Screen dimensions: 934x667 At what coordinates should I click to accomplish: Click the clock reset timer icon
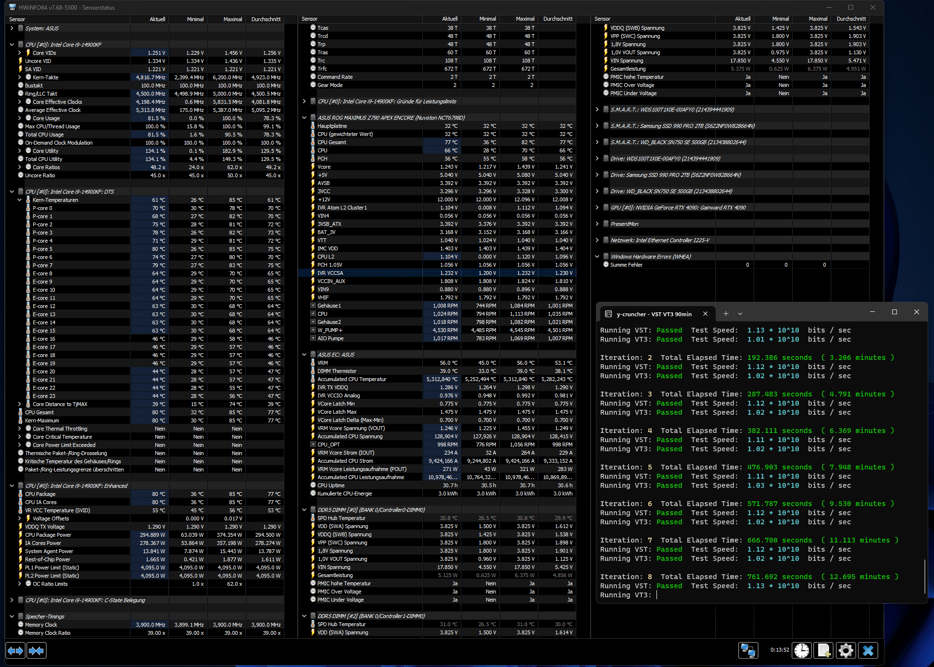(802, 651)
